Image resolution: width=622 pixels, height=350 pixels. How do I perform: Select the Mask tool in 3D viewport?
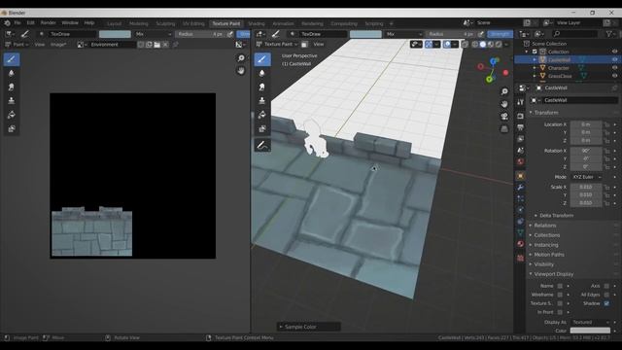262,128
